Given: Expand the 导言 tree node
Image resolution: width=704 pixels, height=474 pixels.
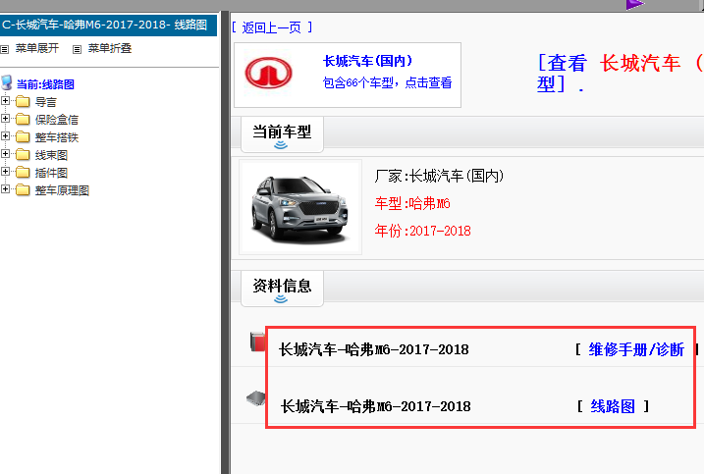Looking at the screenshot, I should point(5,101).
